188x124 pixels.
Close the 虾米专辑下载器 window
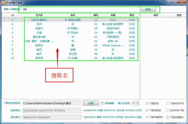[182, 2]
